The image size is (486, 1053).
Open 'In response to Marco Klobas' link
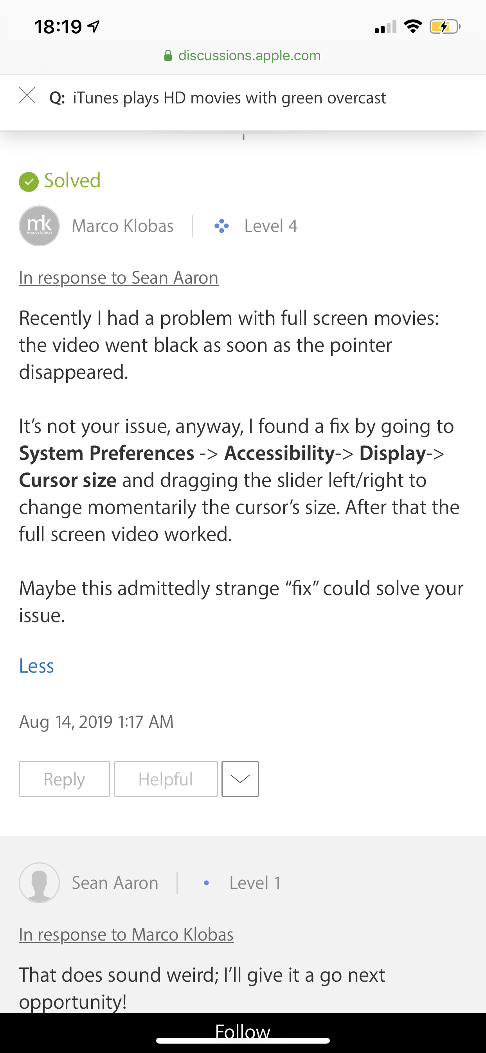click(126, 934)
